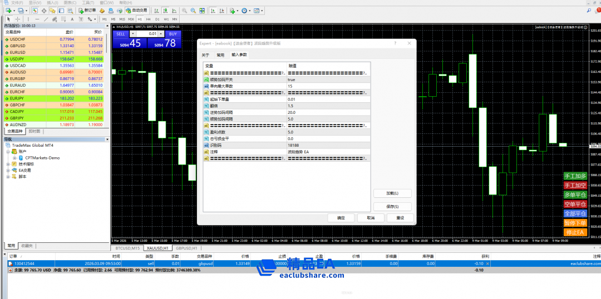Select the candlestick chart type icon
601x299 pixels.
[x=165, y=11]
